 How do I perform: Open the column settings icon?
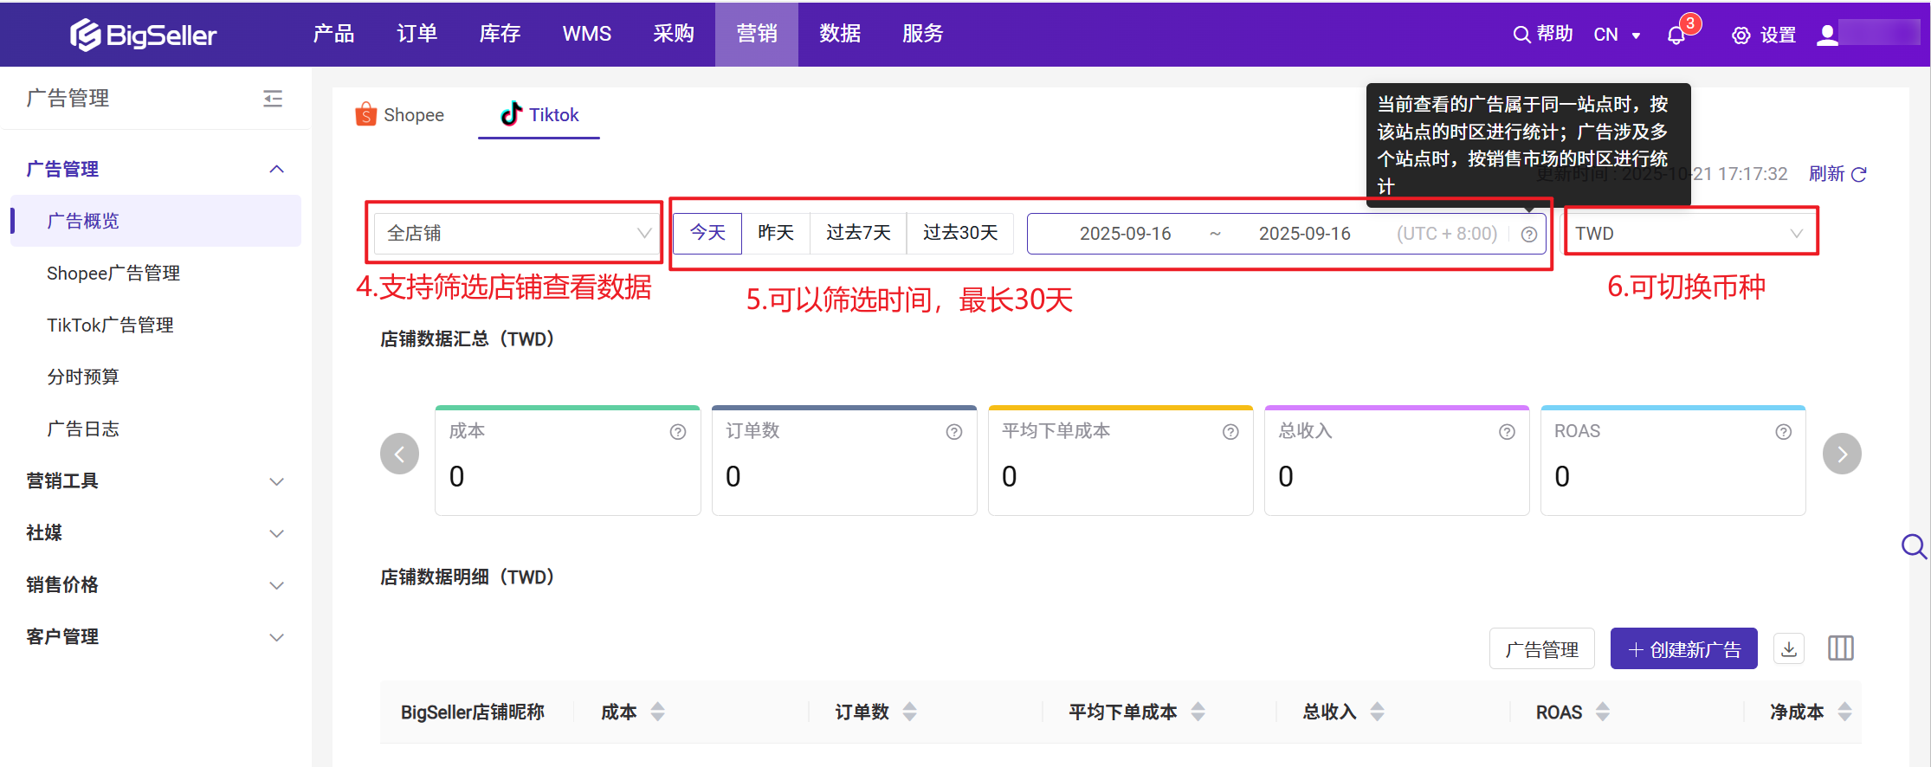pyautogui.click(x=1840, y=648)
